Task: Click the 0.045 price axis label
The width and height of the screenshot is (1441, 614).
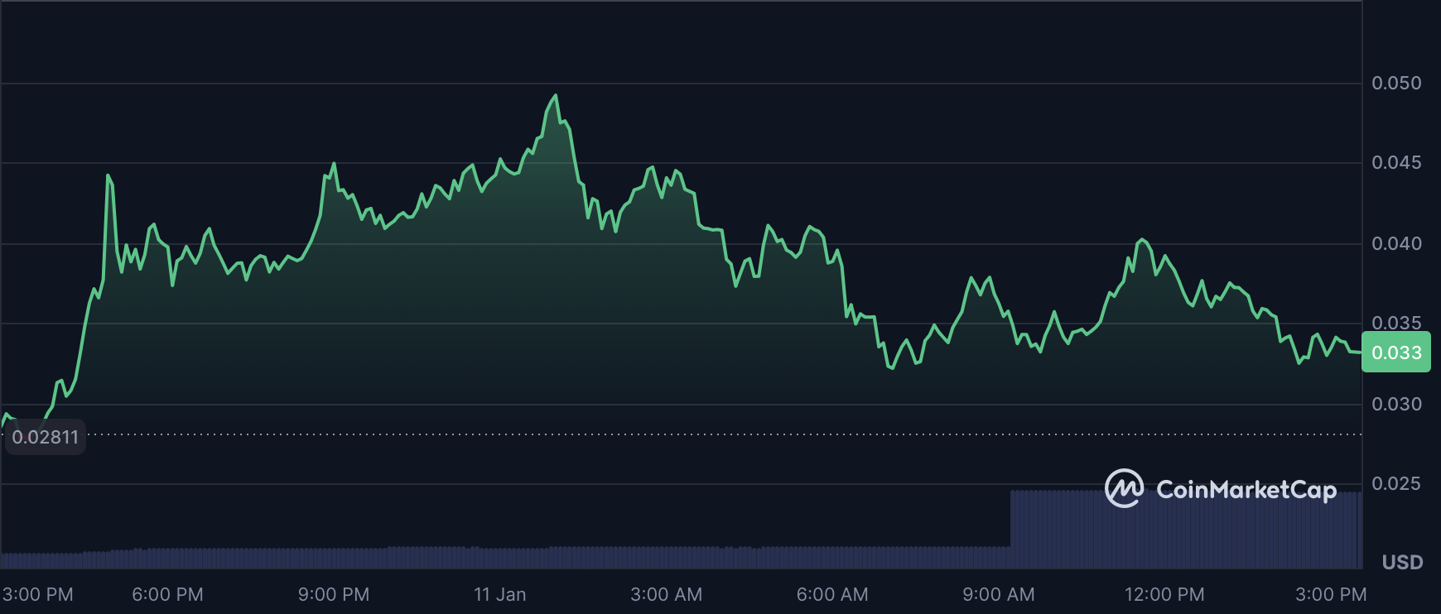Action: [x=1396, y=162]
